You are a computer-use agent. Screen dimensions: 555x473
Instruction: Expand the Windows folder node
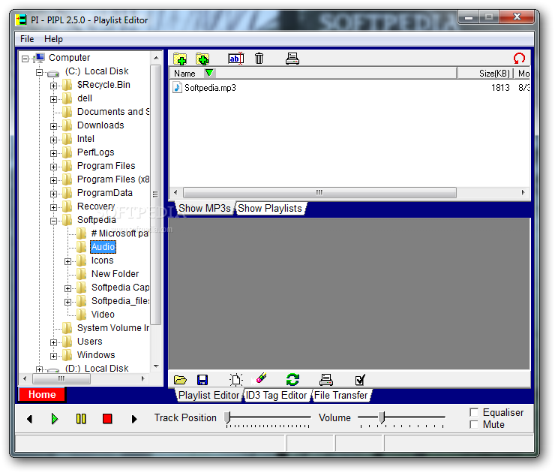point(53,356)
